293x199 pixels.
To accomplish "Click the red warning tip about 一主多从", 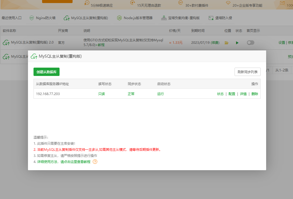I will [x=97, y=150].
